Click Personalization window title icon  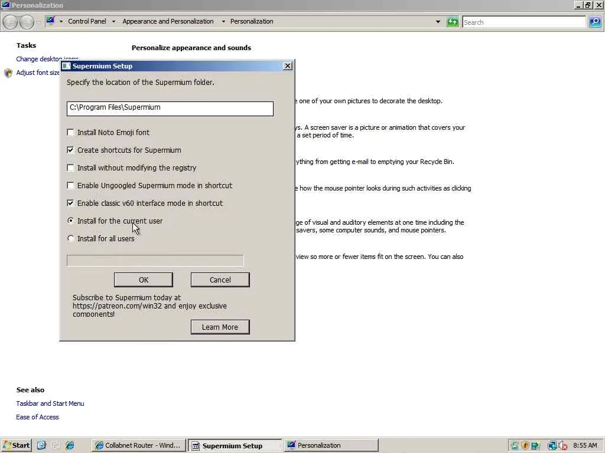[x=5, y=5]
